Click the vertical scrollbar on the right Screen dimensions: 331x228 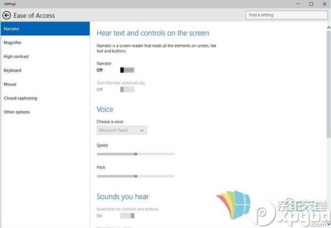pyautogui.click(x=329, y=83)
